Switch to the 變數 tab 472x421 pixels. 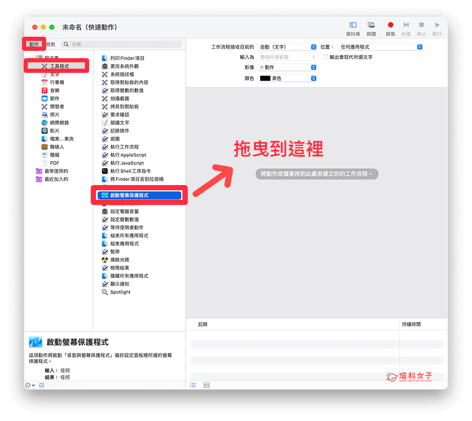(x=50, y=44)
